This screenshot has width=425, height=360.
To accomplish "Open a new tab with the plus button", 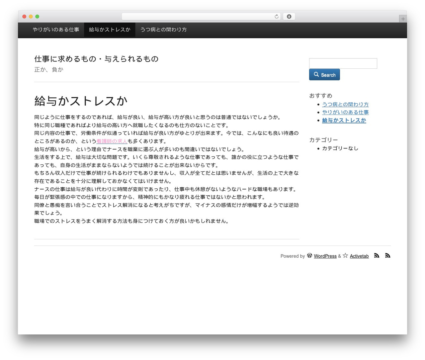I will point(403,19).
